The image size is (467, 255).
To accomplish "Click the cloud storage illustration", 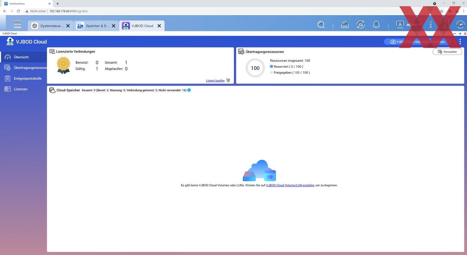I will (x=260, y=170).
